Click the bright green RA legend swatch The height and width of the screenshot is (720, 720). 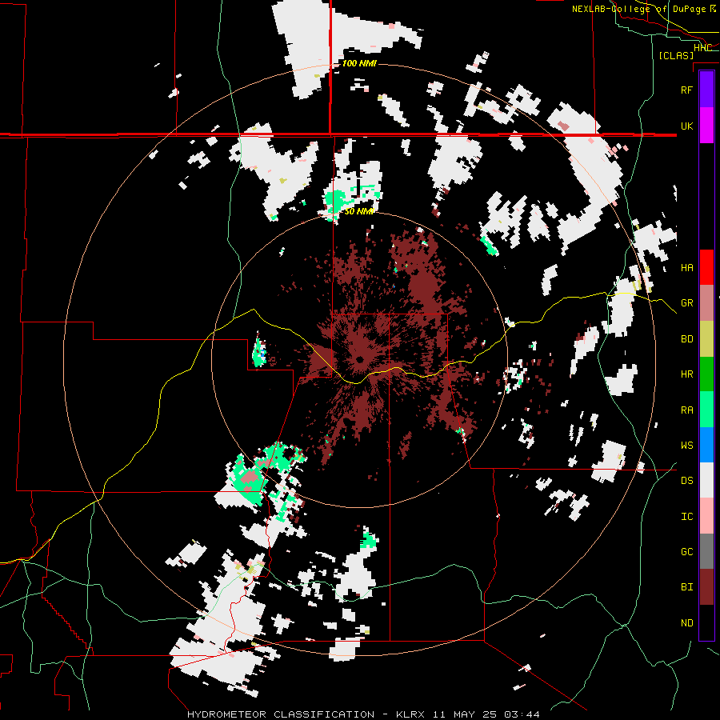click(706, 410)
